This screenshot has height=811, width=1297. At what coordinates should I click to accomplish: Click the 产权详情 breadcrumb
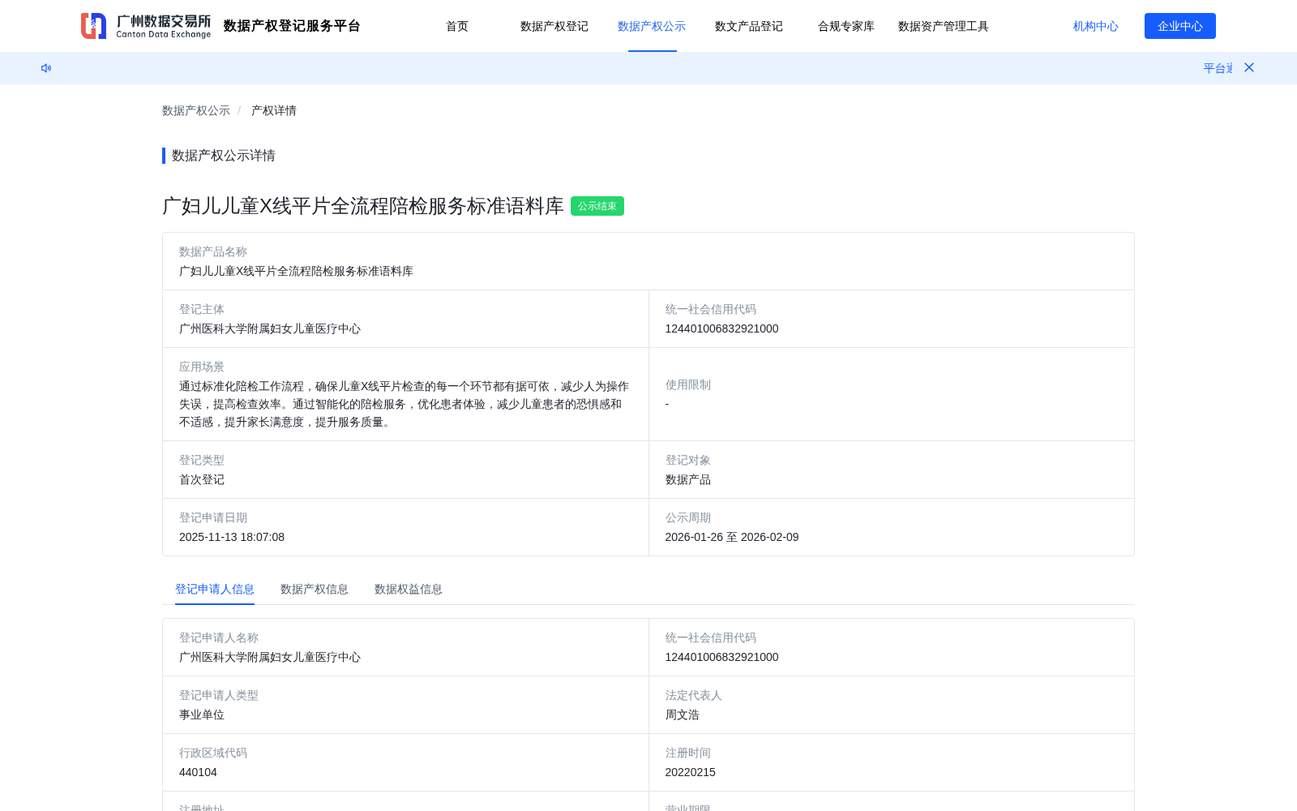(274, 110)
